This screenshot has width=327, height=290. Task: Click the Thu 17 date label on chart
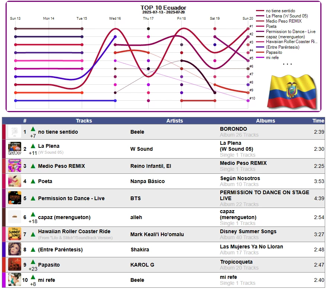pyautogui.click(x=148, y=18)
